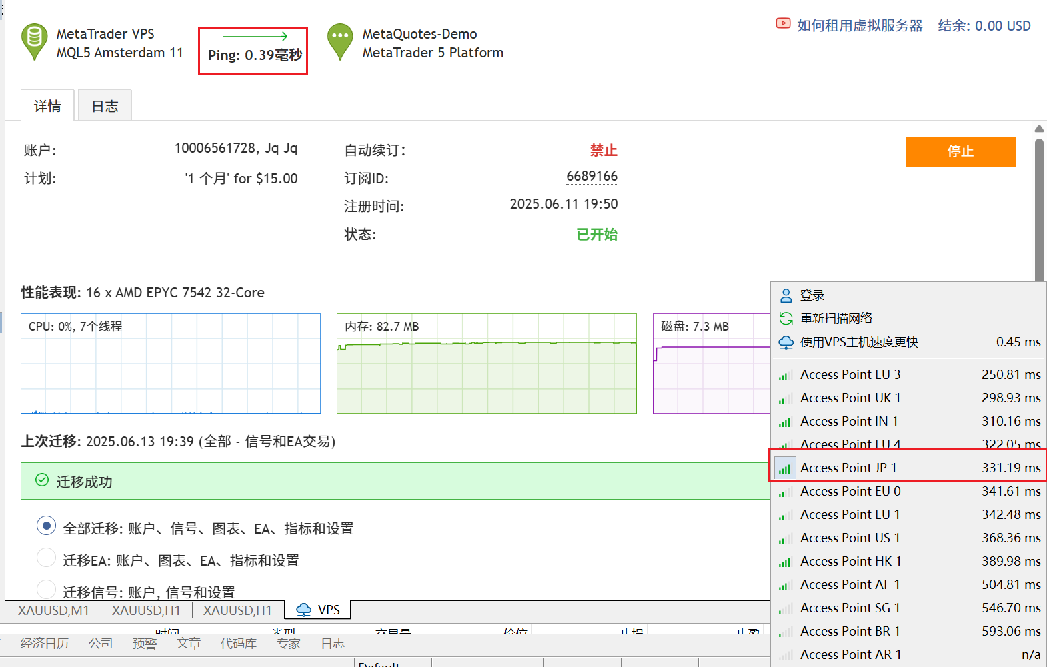Select Access Point JP 1 entry
Viewport: 1047px width, 667px height.
(x=909, y=468)
